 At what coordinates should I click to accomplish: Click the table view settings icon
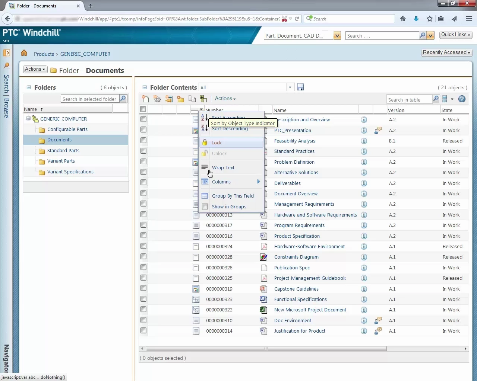(445, 99)
